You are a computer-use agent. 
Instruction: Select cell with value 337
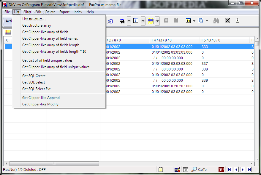pyautogui.click(x=225, y=64)
